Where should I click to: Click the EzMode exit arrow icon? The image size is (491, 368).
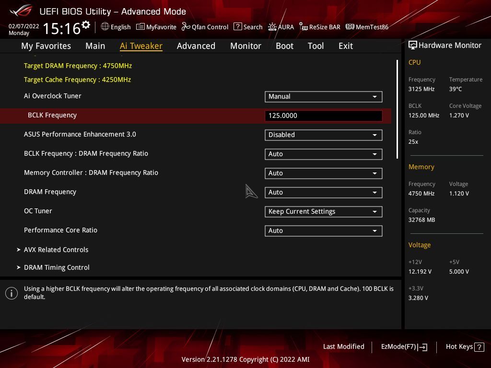[423, 347]
